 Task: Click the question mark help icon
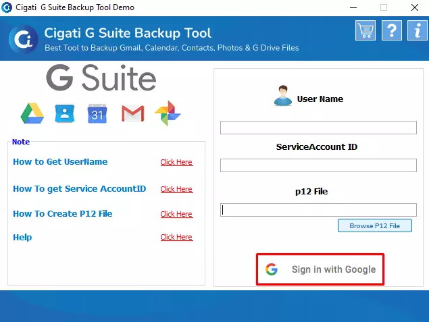pyautogui.click(x=392, y=30)
